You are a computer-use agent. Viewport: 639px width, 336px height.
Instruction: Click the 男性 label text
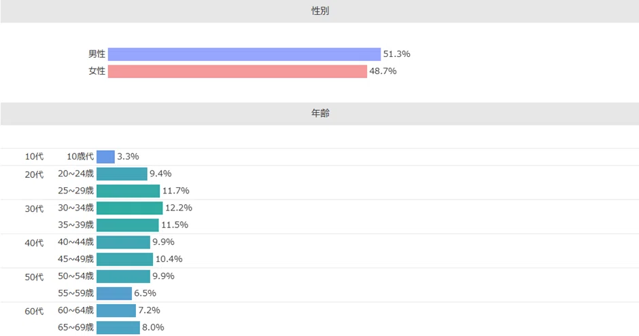(x=97, y=54)
